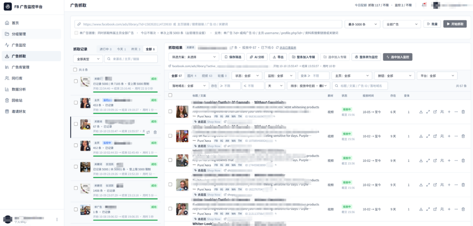Open the 排序: 投放中在前 sort dropdown
Image resolution: width=473 pixels, height=226 pixels.
308,86
